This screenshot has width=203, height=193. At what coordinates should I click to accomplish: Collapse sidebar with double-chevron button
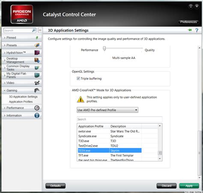(40, 30)
